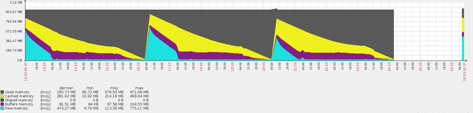Select the Used memory legend label

tap(17, 92)
